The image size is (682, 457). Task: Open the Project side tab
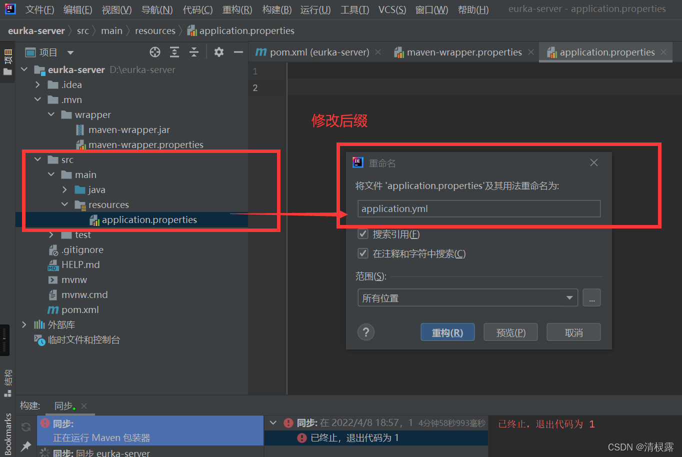7,62
